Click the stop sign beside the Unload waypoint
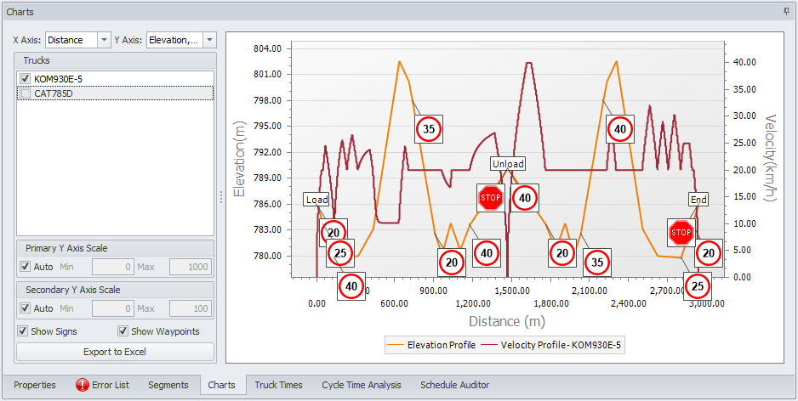The image size is (798, 401). [490, 198]
